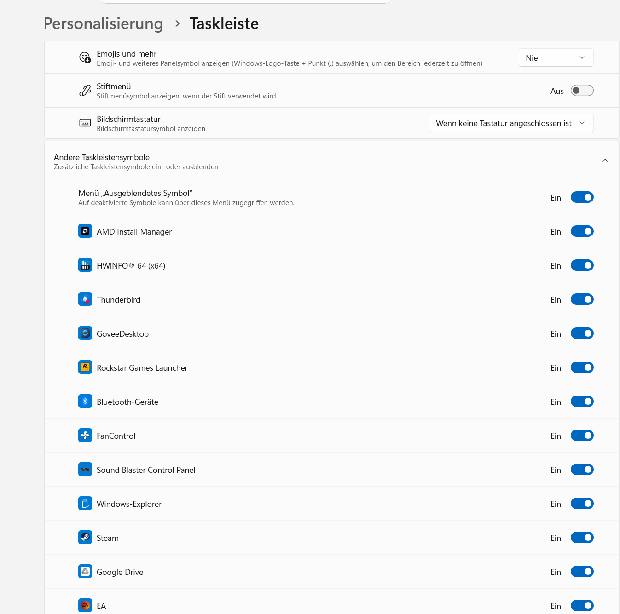
Task: Click the FanControl fan icon
Action: coord(85,436)
